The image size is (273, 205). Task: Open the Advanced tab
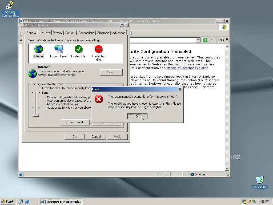pos(119,33)
